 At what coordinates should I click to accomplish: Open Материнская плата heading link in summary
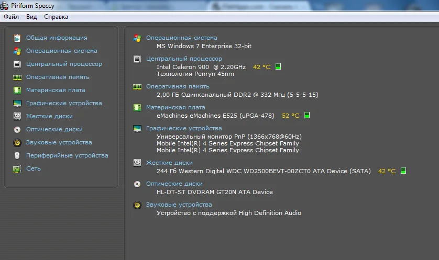point(175,107)
